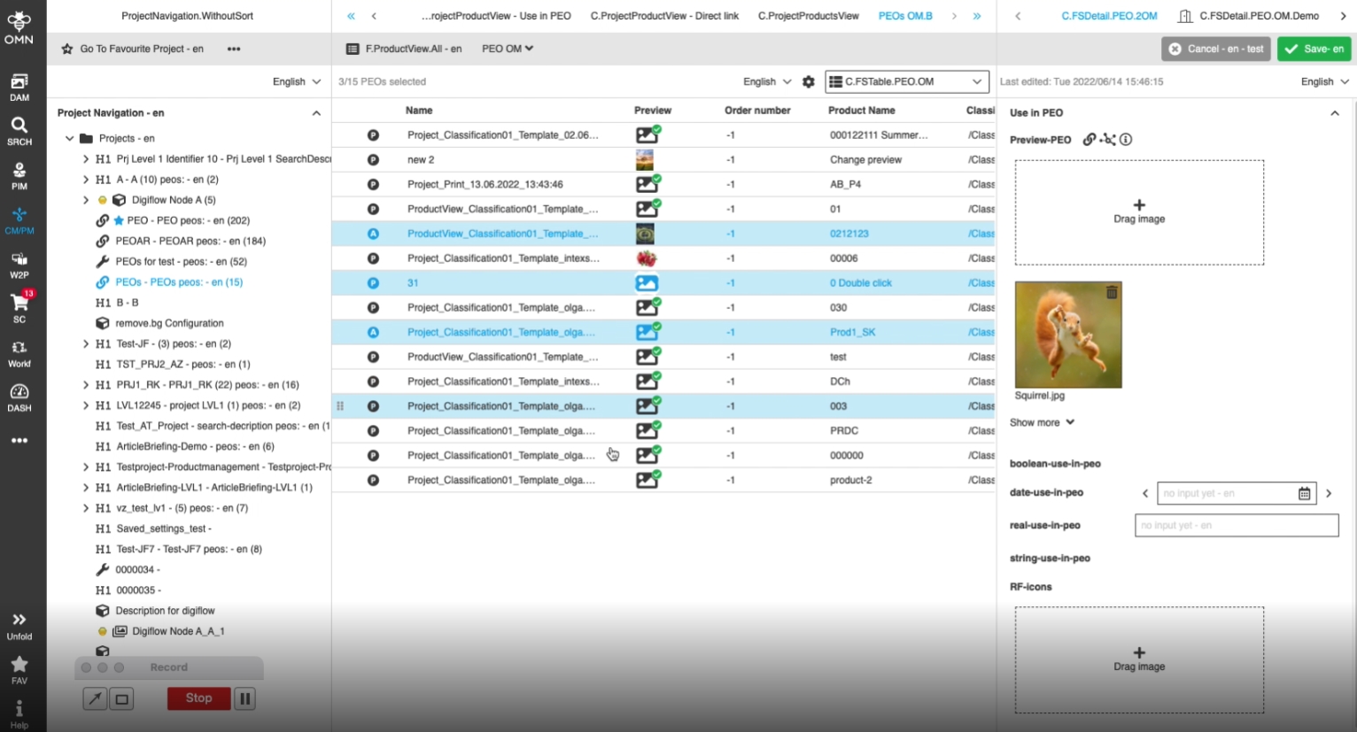Screen dimensions: 1357x732
Task: Collapse the Use in PEO panel
Action: pyautogui.click(x=1334, y=113)
